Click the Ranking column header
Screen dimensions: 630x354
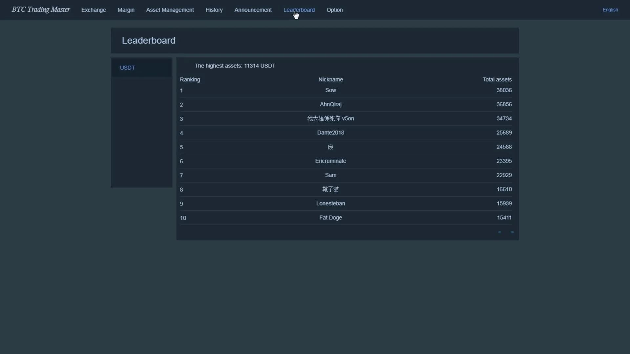point(190,79)
